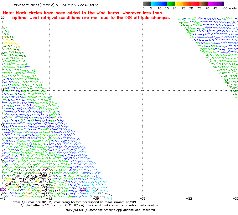Click the '45' legend speed label
238x215 pixels.
click(215, 8)
